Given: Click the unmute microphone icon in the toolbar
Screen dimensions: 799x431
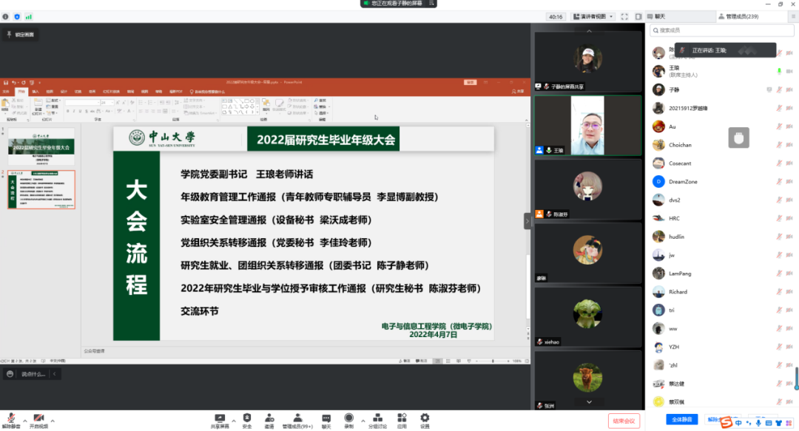Looking at the screenshot, I should (11, 418).
